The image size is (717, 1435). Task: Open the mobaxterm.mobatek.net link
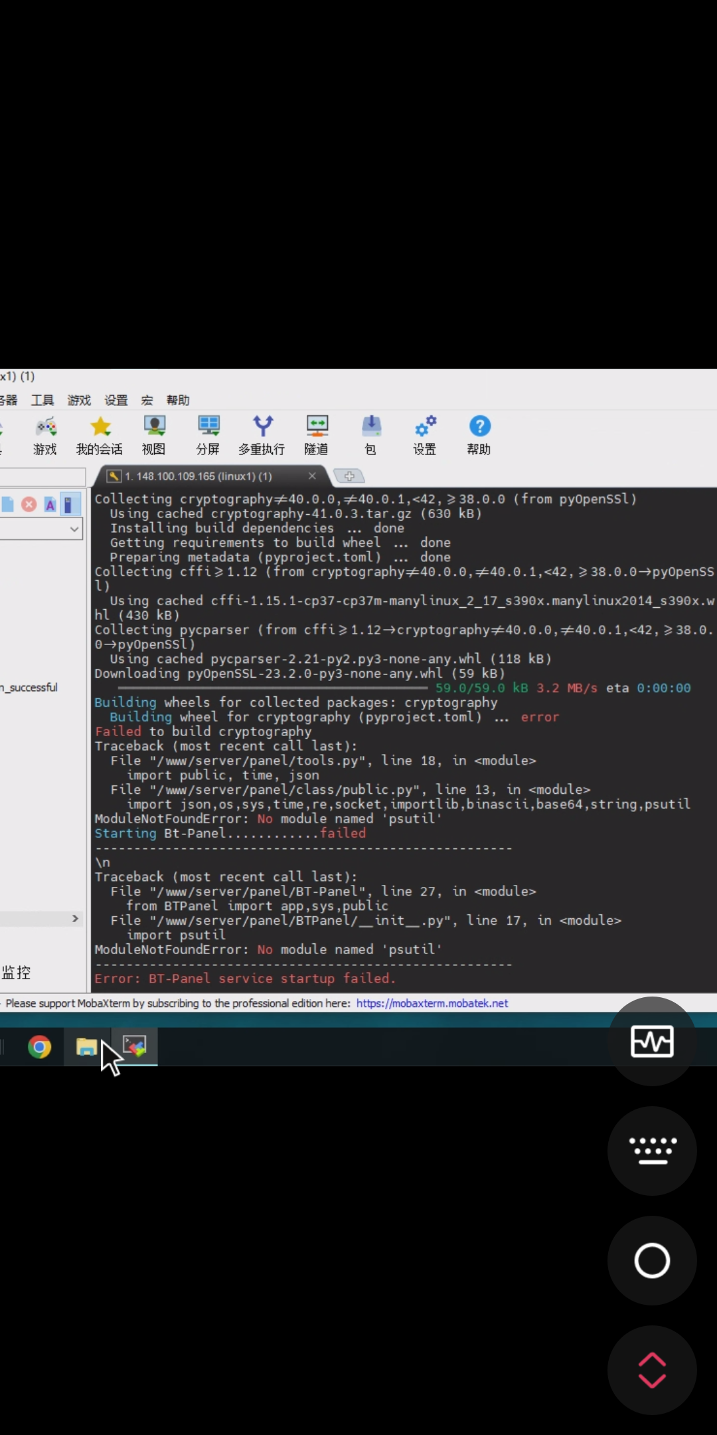coord(432,1003)
